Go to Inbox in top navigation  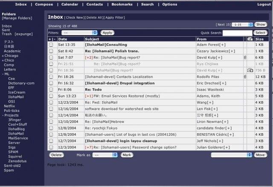(x=21, y=4)
